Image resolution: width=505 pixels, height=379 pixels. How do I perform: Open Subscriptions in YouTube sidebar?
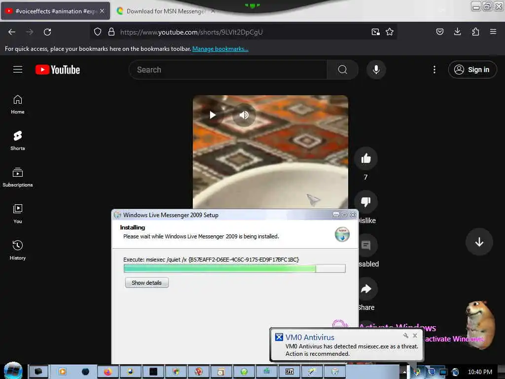pos(18,178)
